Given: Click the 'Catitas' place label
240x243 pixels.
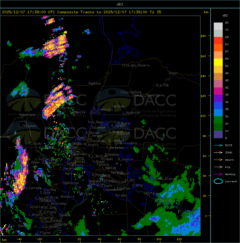Looking at the screenshot, I should pos(150,193).
